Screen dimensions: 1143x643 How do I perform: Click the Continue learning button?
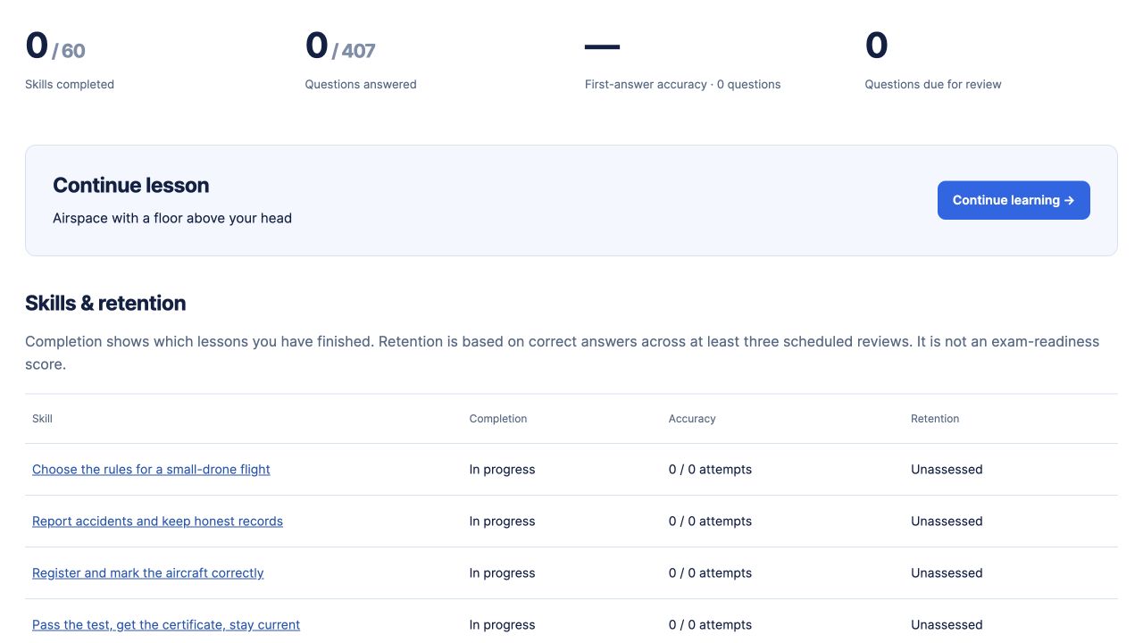coord(1014,200)
